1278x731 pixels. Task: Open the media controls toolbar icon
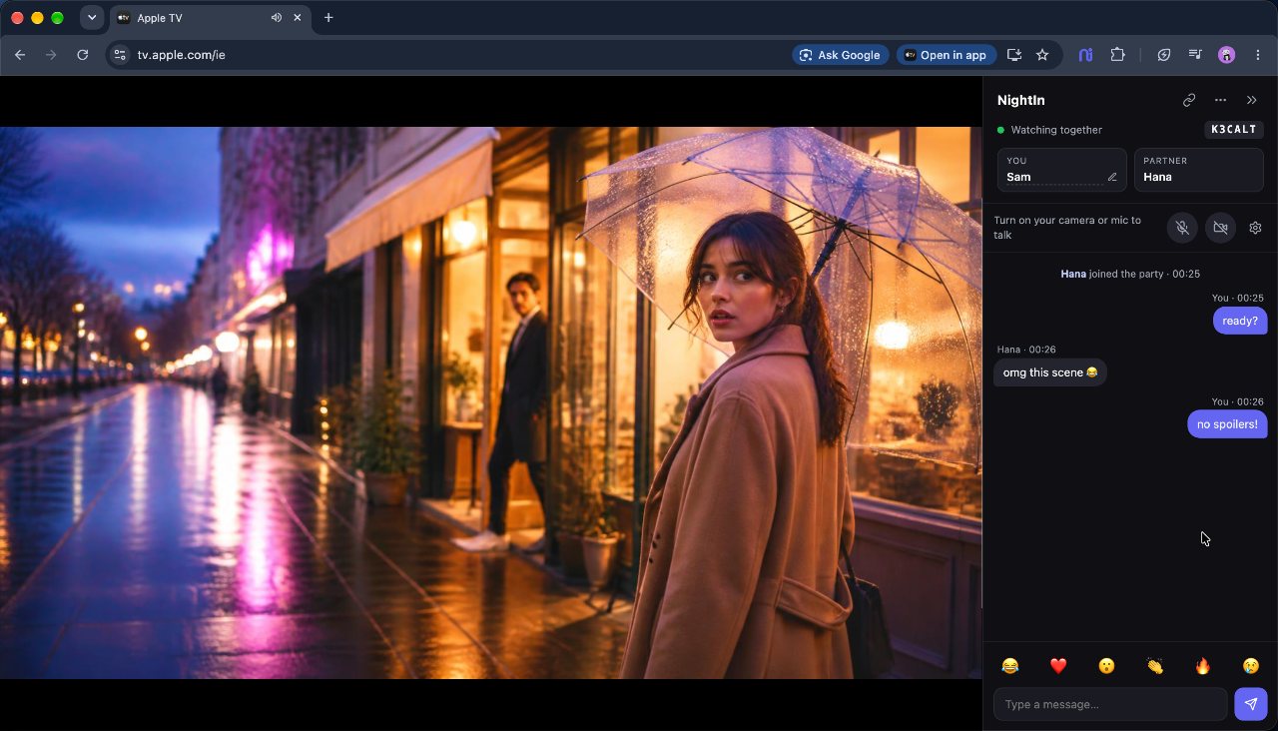(1195, 55)
